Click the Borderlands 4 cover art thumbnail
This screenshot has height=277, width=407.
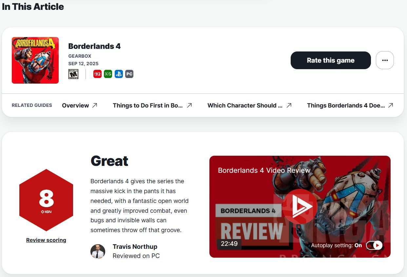(35, 60)
